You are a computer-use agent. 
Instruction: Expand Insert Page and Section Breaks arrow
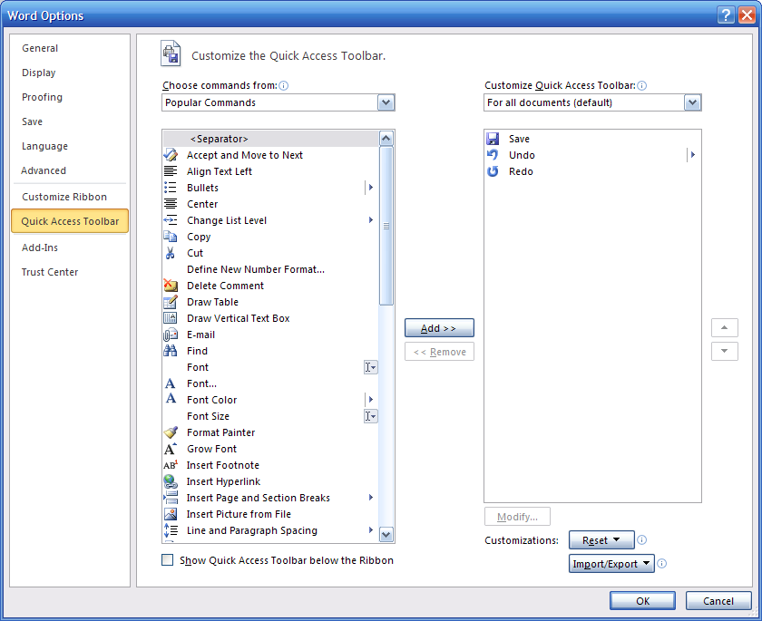click(371, 497)
